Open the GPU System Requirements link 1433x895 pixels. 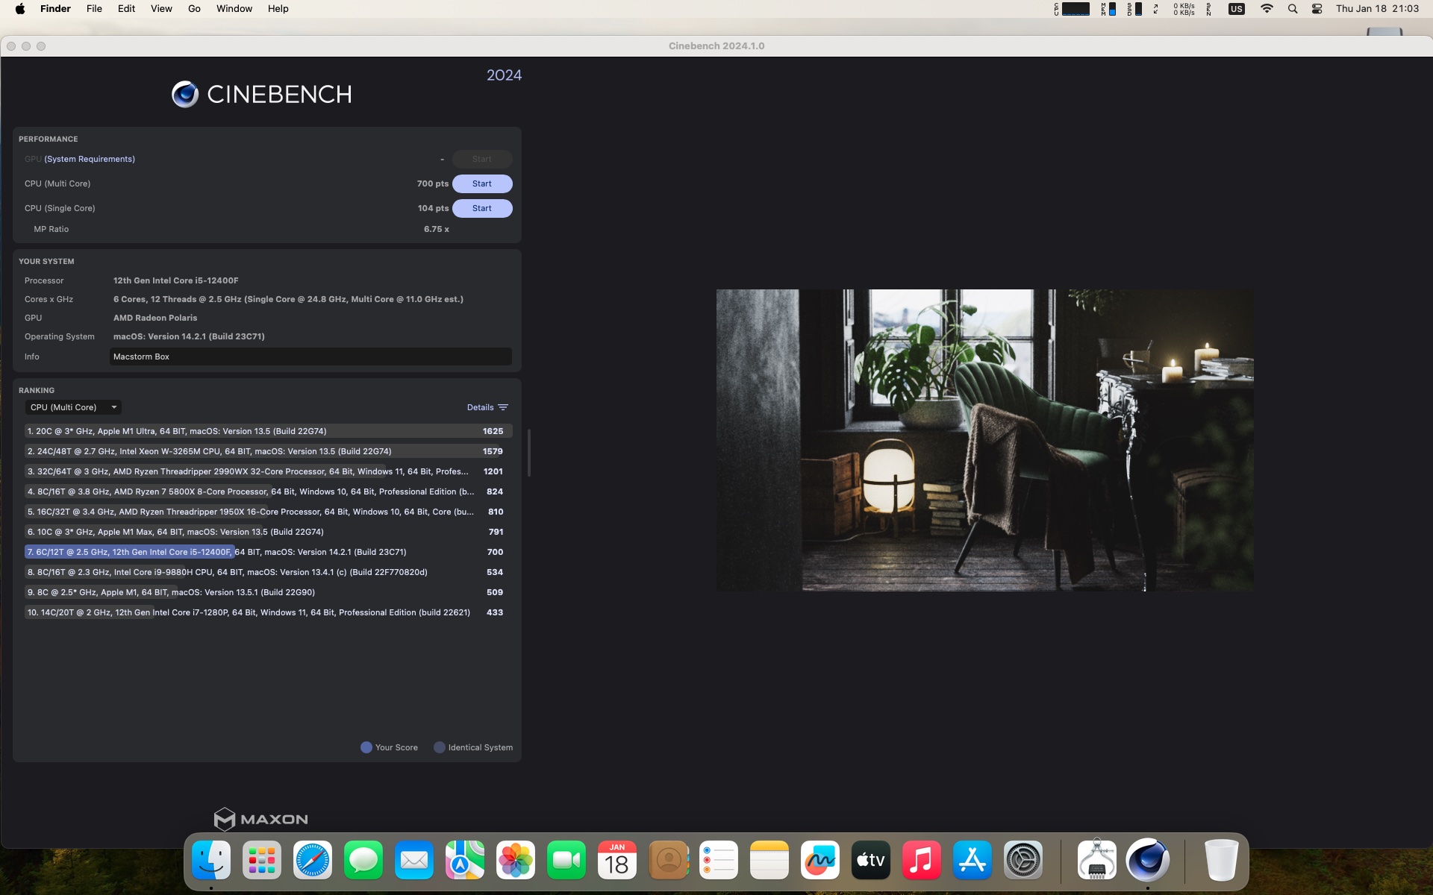[x=90, y=159]
